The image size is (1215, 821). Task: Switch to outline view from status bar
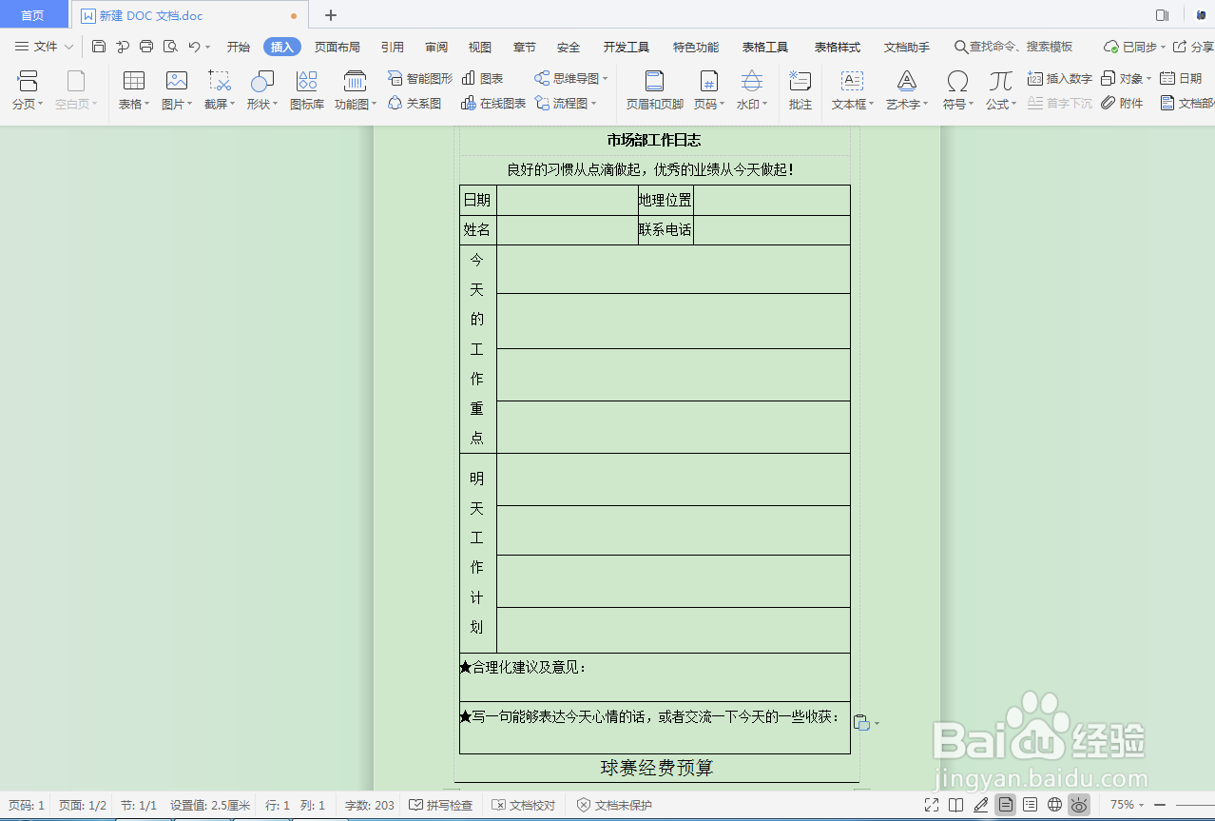click(1030, 805)
